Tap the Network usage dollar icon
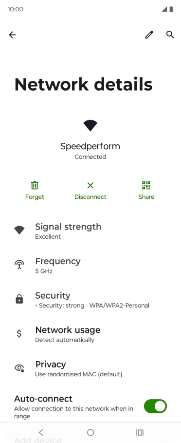 click(x=19, y=333)
